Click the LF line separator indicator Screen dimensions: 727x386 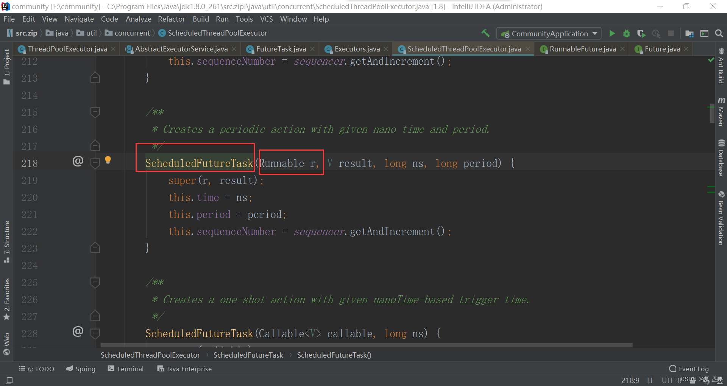[651, 380]
